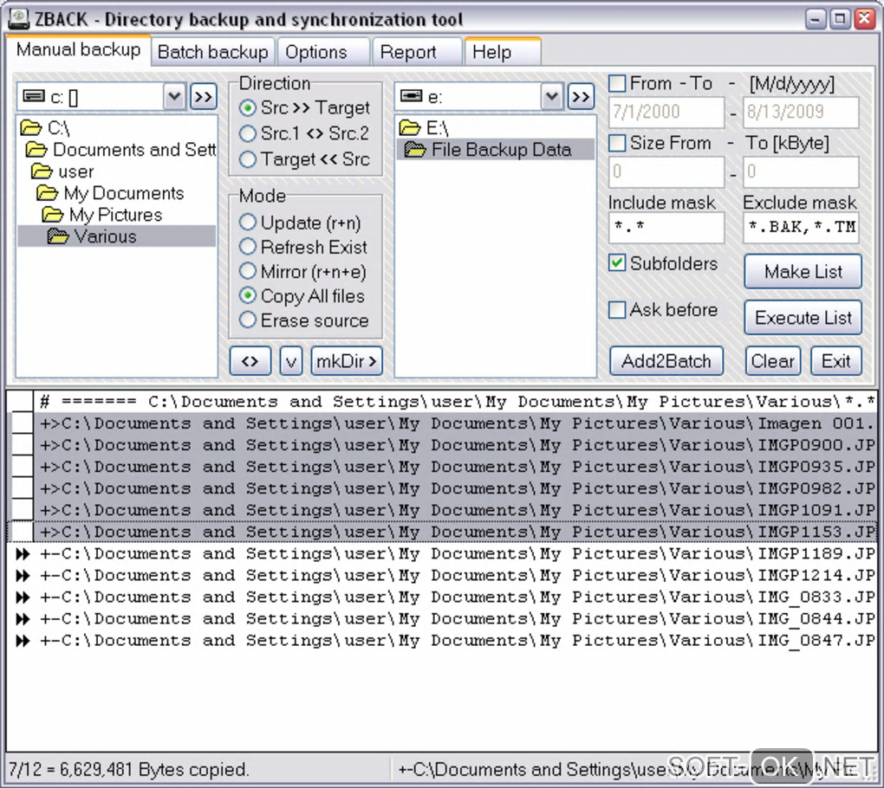Click the mkDir > button
Screen dimensions: 884x788
pyautogui.click(x=347, y=360)
